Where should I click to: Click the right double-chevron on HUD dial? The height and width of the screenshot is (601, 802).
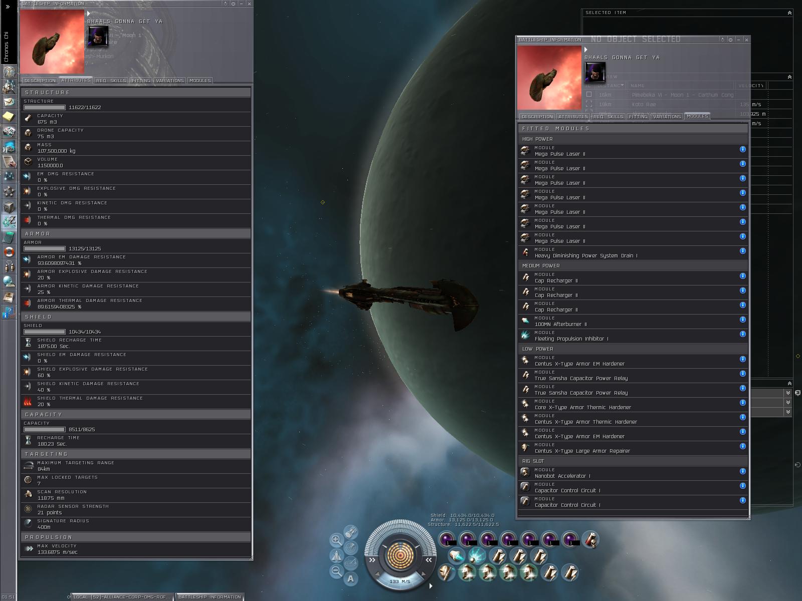429,560
